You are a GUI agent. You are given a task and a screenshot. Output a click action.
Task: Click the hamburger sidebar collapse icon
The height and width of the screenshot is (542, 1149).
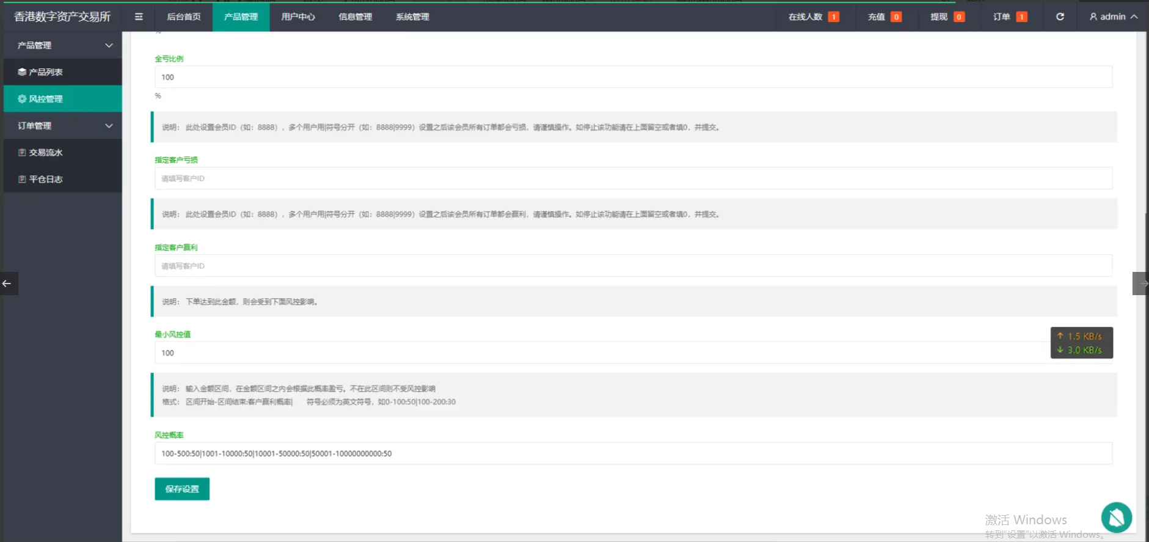click(x=139, y=16)
